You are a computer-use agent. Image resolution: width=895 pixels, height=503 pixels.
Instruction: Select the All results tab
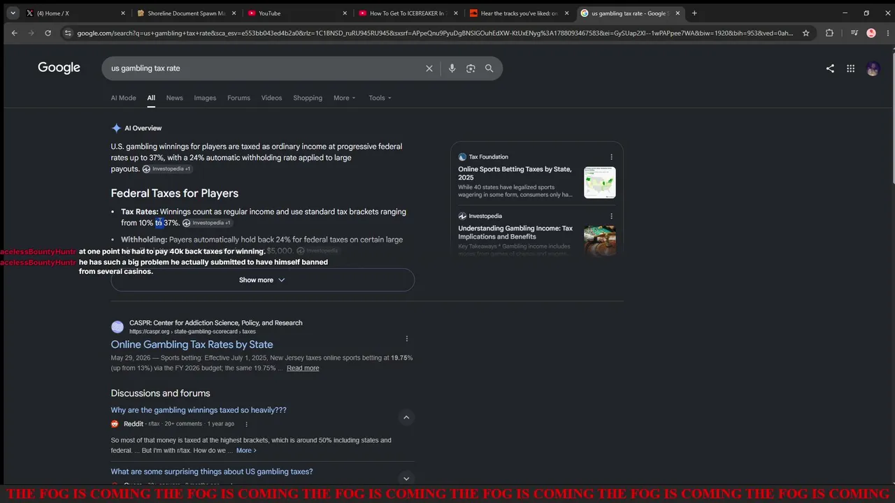point(151,98)
